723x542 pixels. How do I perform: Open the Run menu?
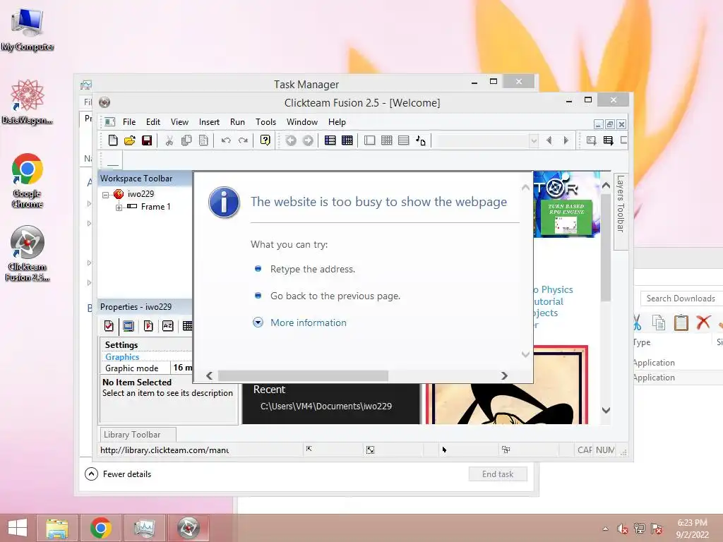(237, 121)
